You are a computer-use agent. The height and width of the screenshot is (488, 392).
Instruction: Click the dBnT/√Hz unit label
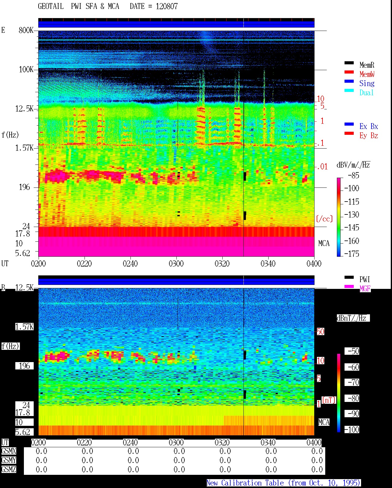[353, 318]
